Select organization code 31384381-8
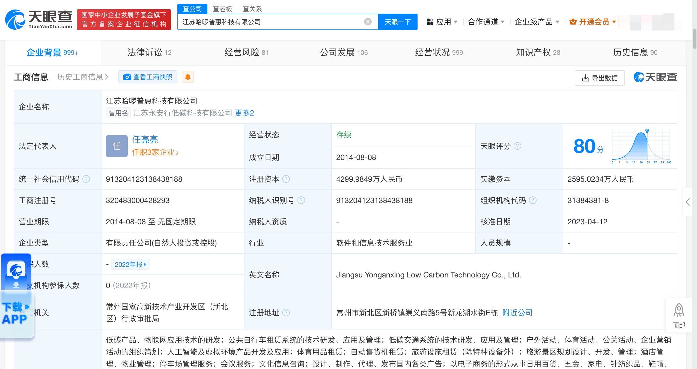697x369 pixels. pos(588,200)
